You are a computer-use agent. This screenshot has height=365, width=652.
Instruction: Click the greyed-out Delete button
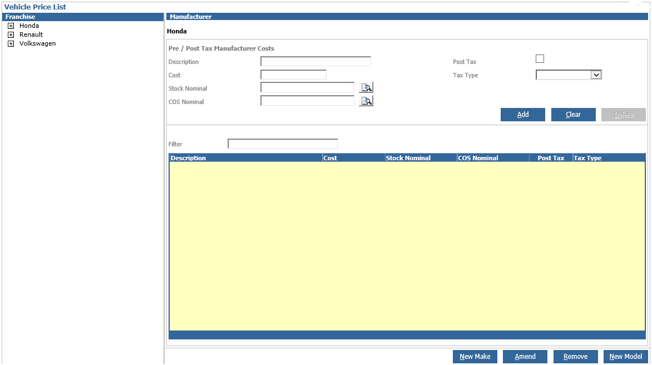point(624,115)
